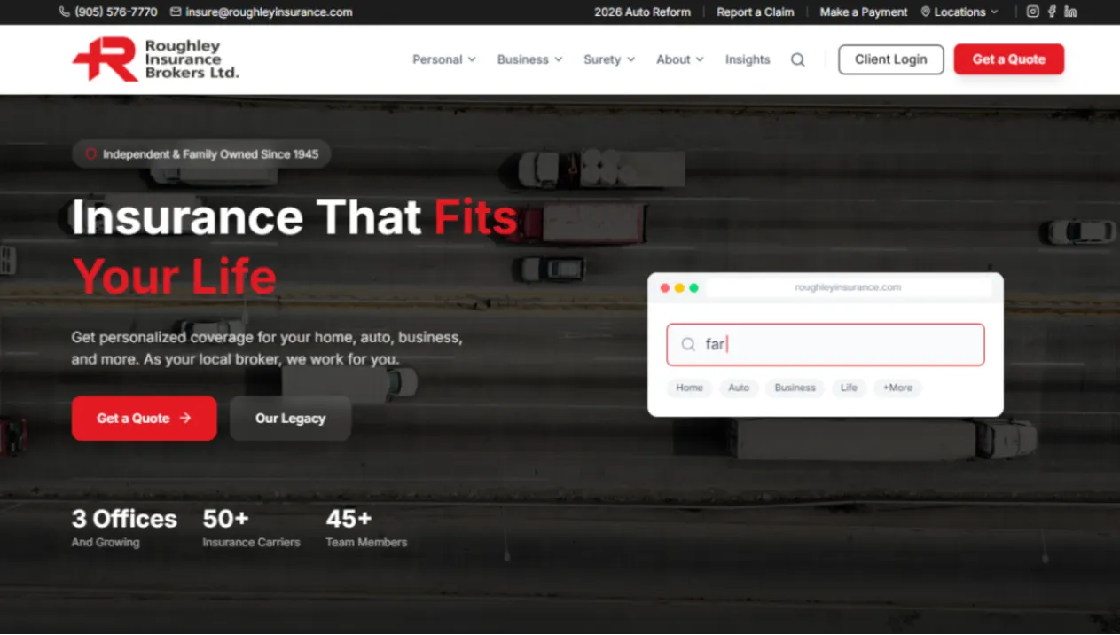This screenshot has height=635, width=1120.
Task: Open the Facebook social icon
Action: [1052, 12]
